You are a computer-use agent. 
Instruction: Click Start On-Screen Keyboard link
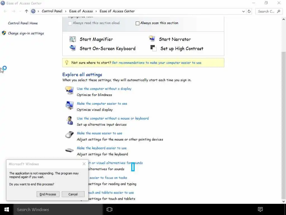pyautogui.click(x=108, y=48)
